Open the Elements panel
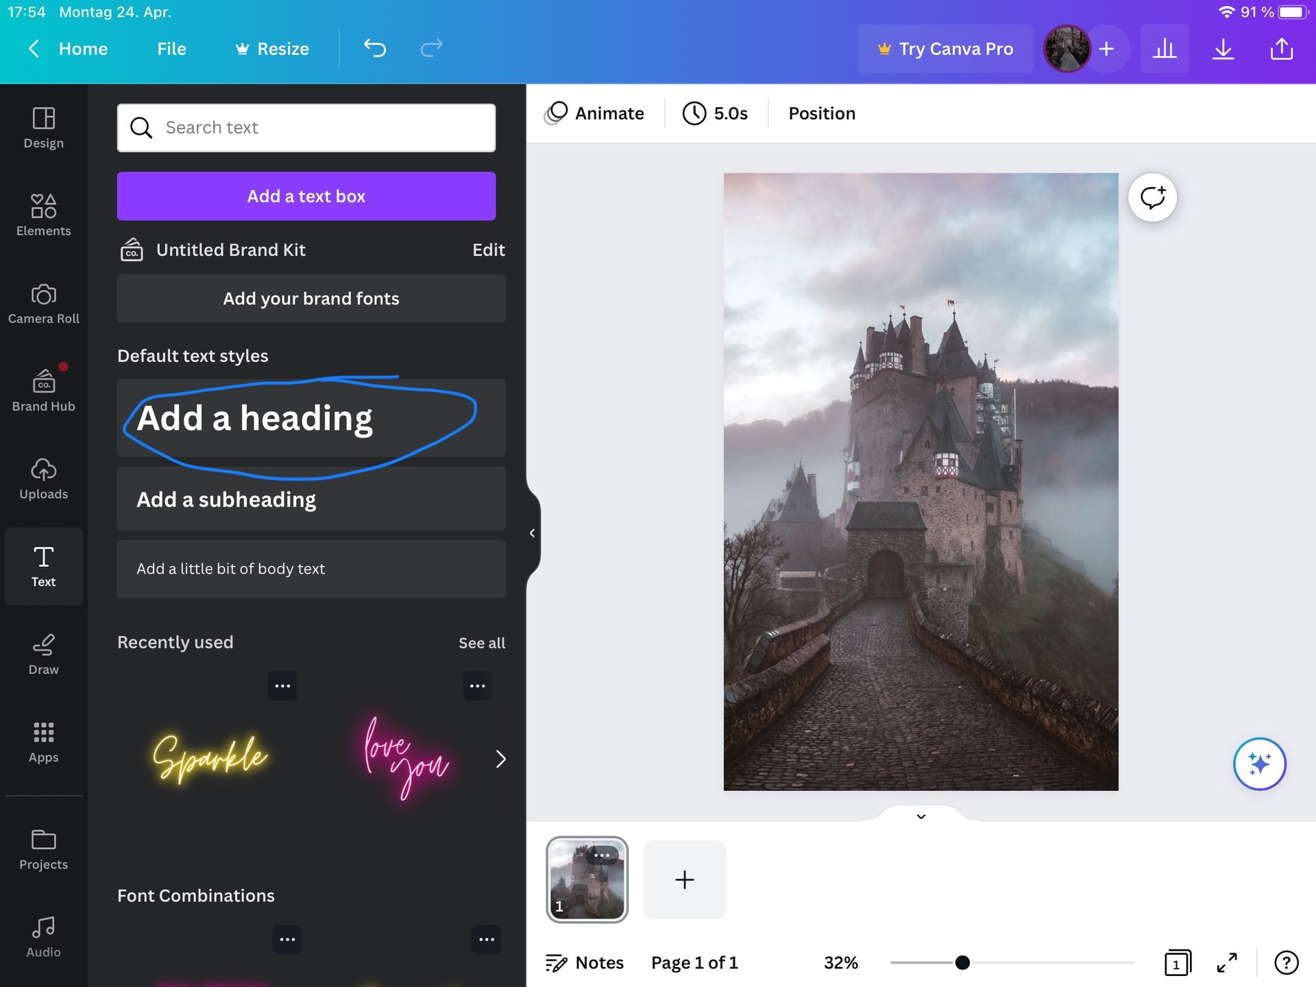The image size is (1316, 987). pos(43,216)
